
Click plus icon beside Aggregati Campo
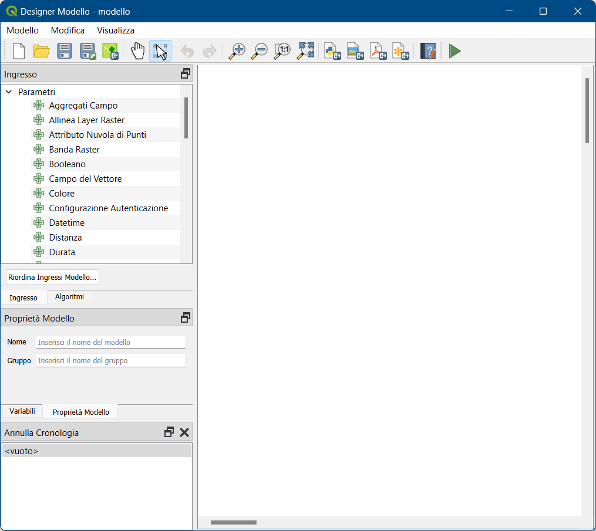click(x=39, y=105)
